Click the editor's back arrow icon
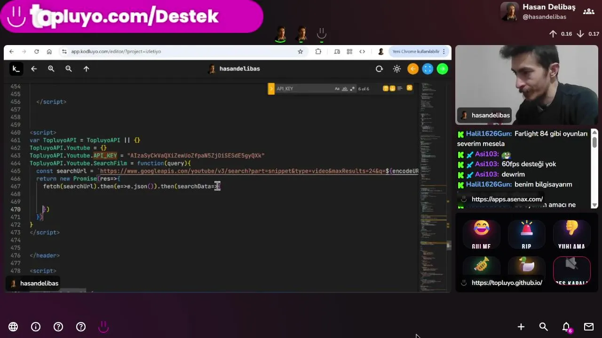 (x=34, y=69)
